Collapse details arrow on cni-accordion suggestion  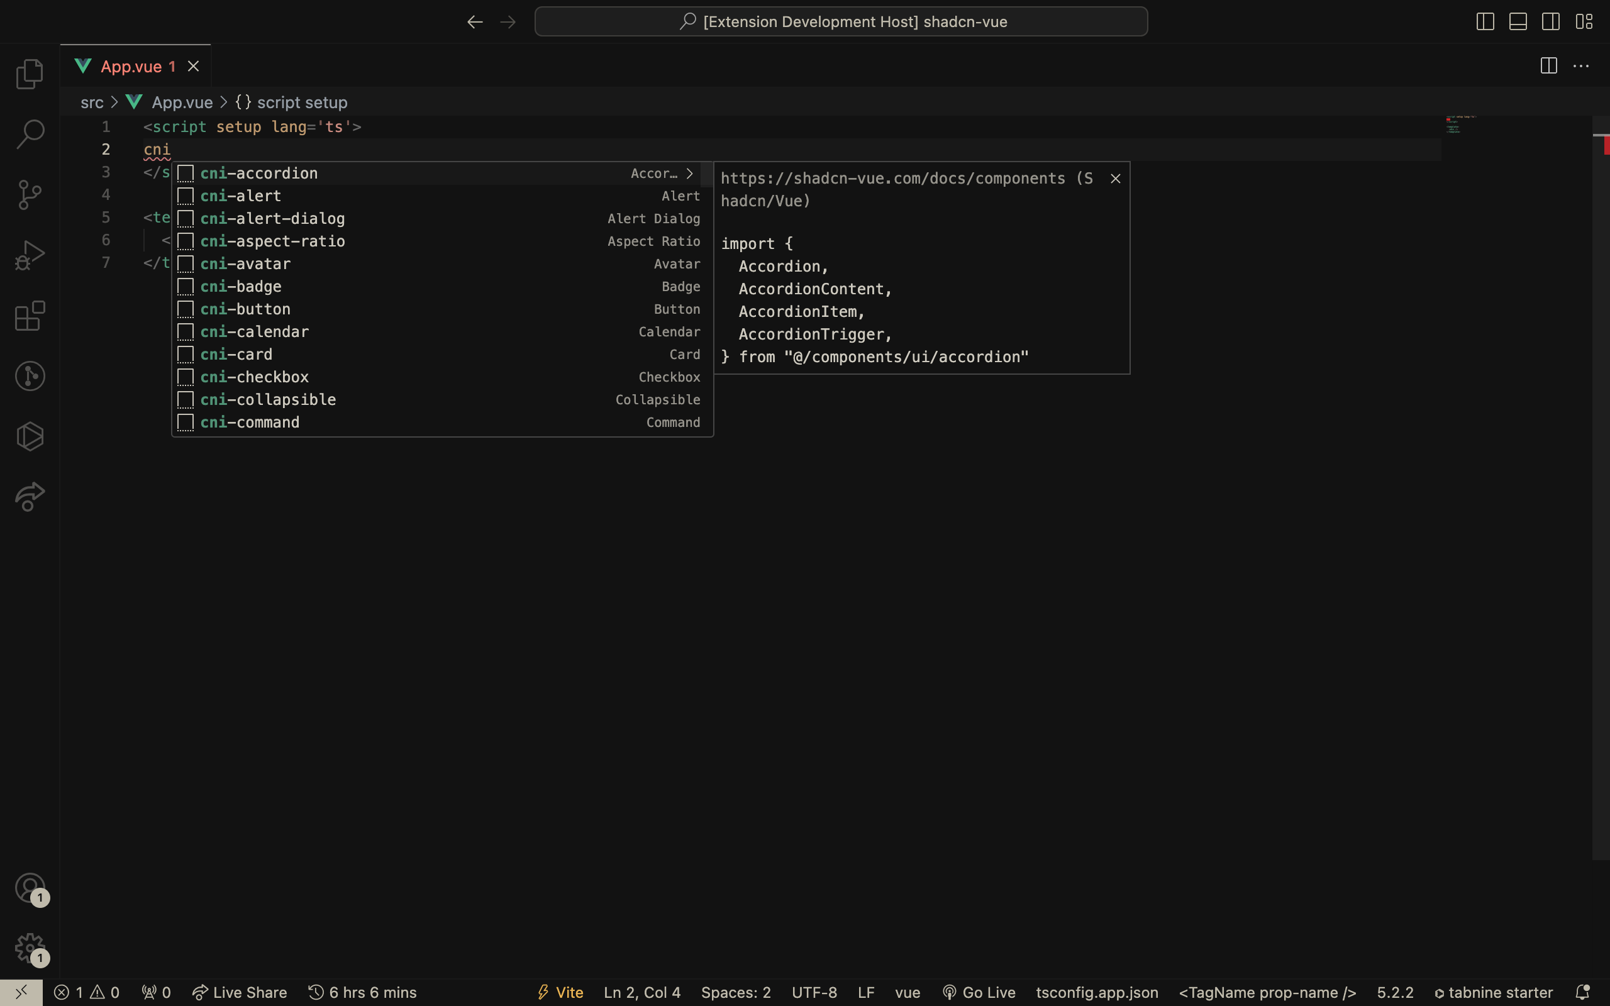(690, 173)
